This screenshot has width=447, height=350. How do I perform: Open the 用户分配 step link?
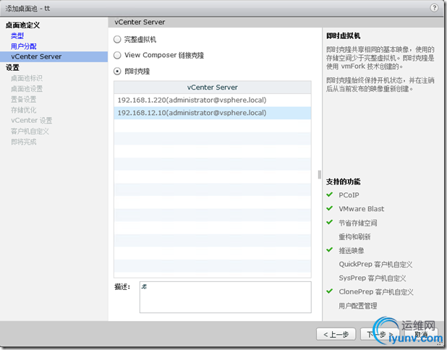(x=24, y=46)
